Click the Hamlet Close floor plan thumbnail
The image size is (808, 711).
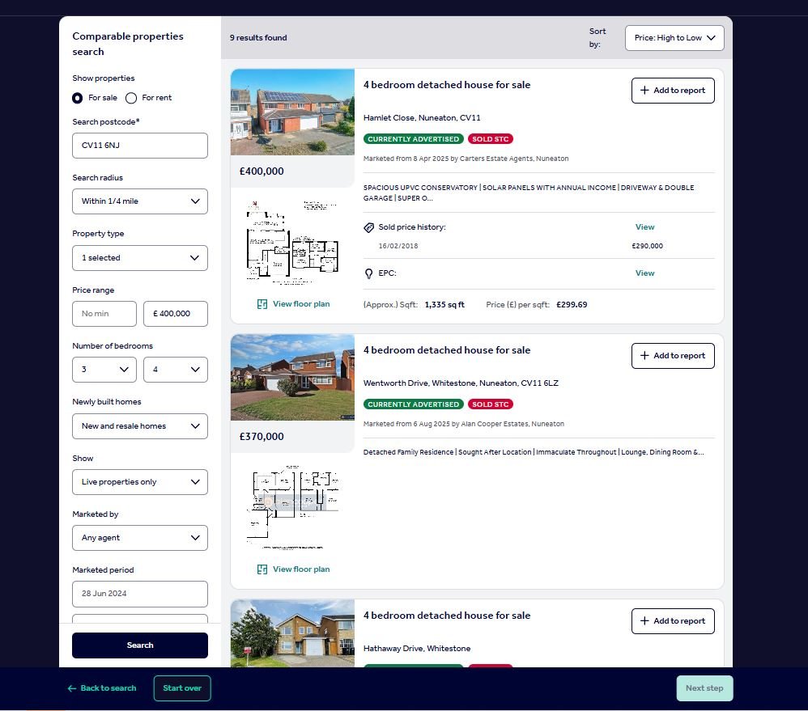292,242
